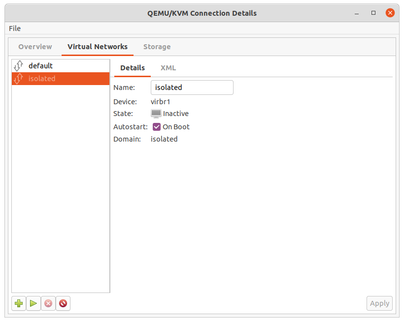Click the Name: label
This screenshot has width=404, height=322.
(x=124, y=88)
